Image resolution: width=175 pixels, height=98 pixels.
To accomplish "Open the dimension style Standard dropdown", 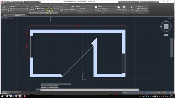I will 43,7.
